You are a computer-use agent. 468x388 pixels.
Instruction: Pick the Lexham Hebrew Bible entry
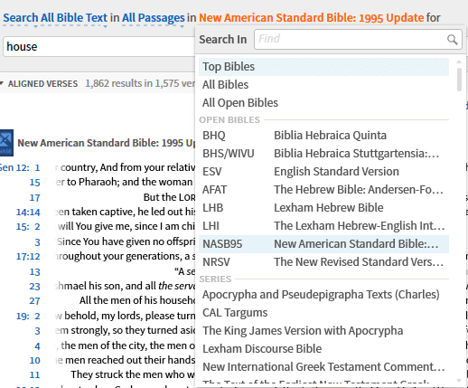[323, 208]
